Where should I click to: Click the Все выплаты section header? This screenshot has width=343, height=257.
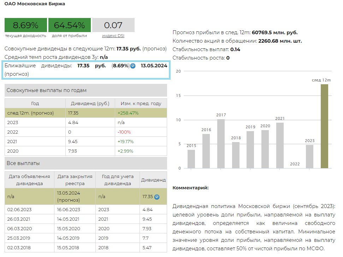[x=85, y=163]
